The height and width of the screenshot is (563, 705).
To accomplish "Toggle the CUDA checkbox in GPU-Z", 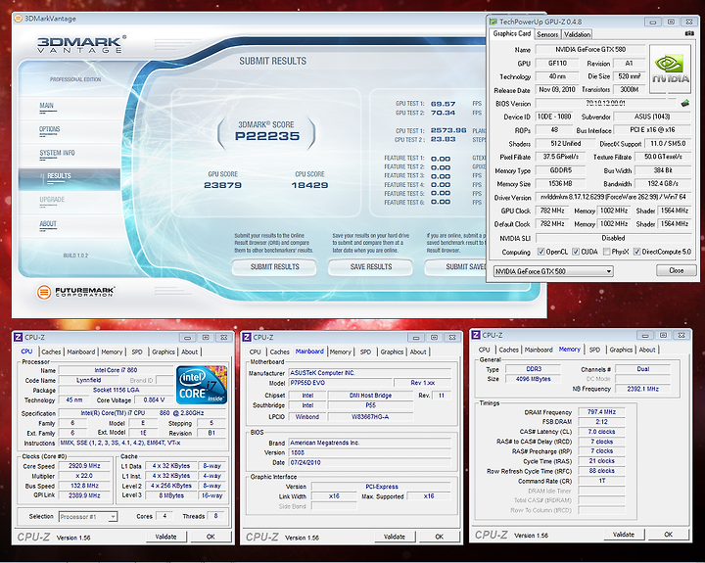I will (576, 252).
